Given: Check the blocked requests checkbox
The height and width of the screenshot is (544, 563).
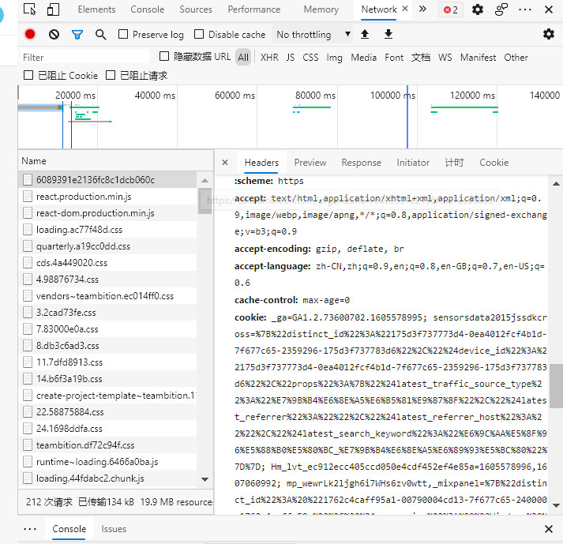Looking at the screenshot, I should [x=111, y=75].
